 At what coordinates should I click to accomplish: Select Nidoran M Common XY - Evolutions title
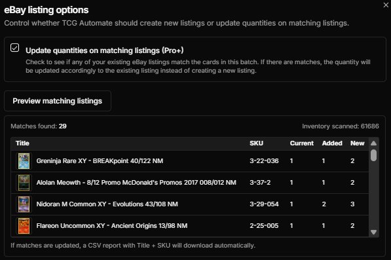point(107,204)
